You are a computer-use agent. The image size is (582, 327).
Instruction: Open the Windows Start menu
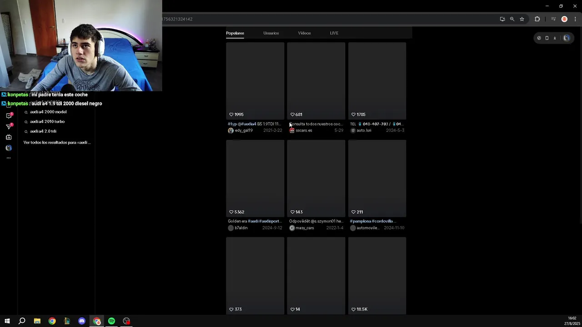pos(7,321)
